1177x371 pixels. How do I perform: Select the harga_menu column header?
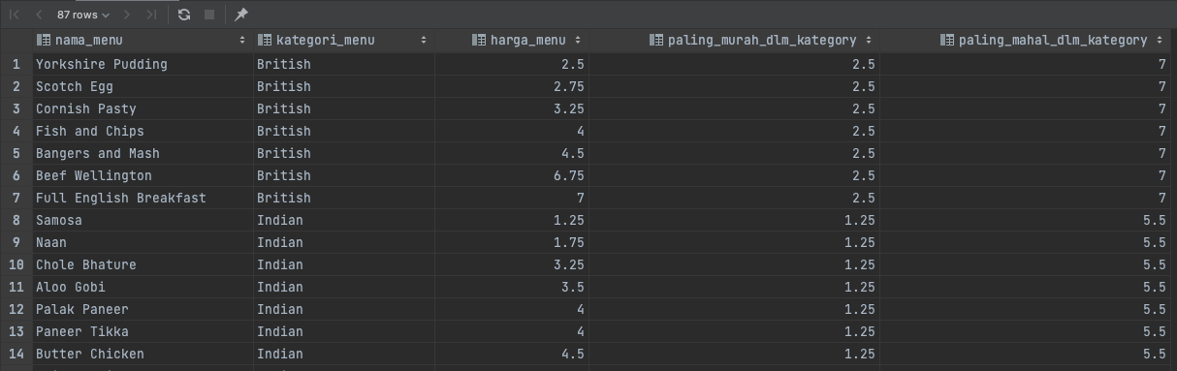pos(512,41)
